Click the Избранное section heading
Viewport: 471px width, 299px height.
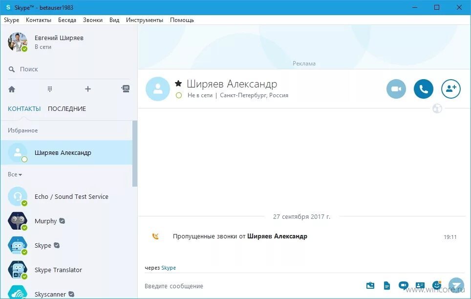pyautogui.click(x=23, y=130)
